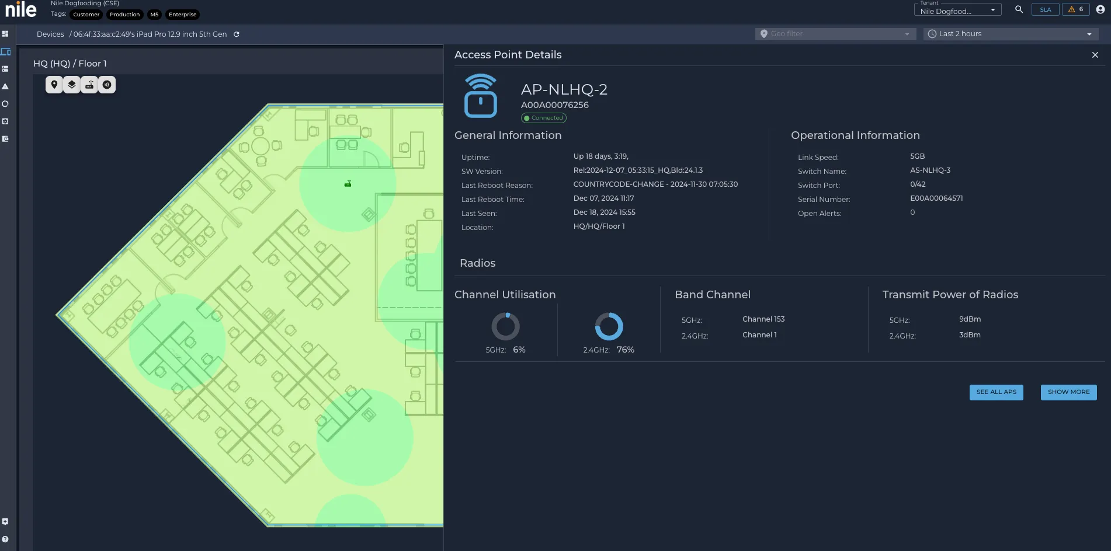
Task: Click the access point marker on floor map
Action: [348, 184]
